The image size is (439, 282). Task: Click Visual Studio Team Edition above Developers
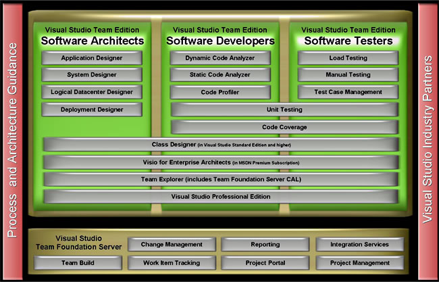[219, 30]
